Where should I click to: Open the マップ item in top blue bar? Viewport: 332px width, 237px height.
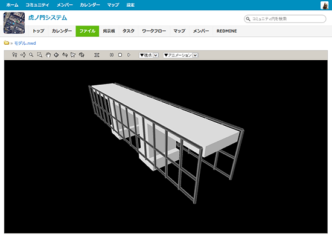pyautogui.click(x=113, y=5)
